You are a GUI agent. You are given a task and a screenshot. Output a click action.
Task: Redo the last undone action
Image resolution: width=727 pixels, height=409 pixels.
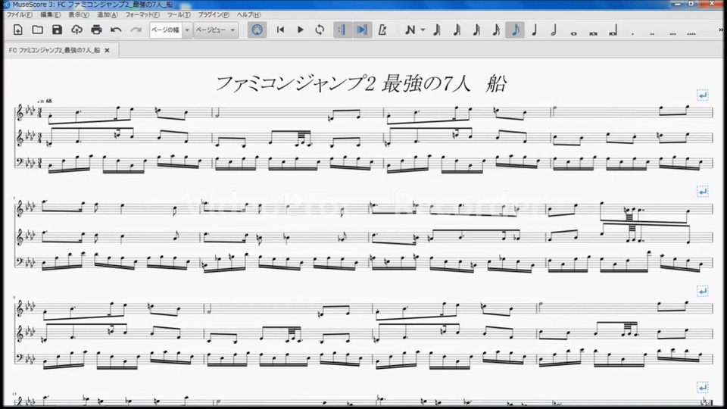[136, 30]
